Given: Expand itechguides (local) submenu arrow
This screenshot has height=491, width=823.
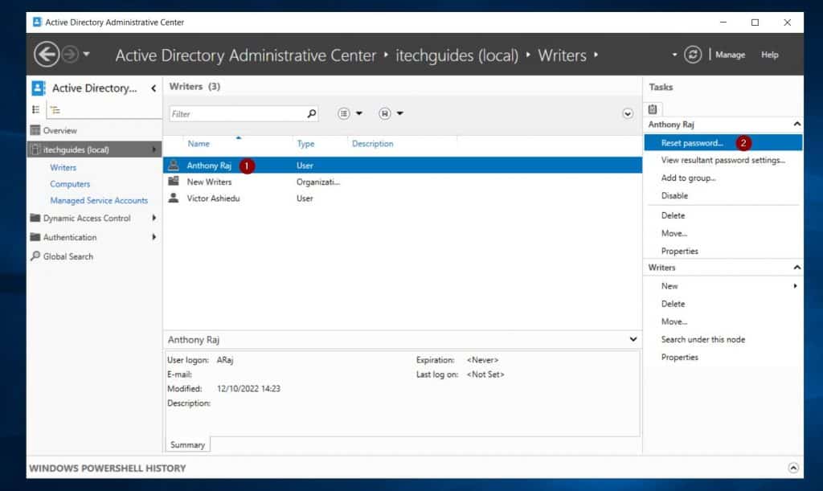Looking at the screenshot, I should 154,149.
